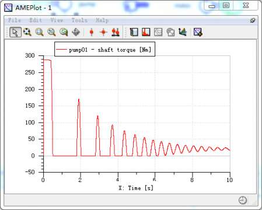Viewport: 262px width, 210px height.
Task: Click the pin icon on menu bar
Action: tap(253, 20)
